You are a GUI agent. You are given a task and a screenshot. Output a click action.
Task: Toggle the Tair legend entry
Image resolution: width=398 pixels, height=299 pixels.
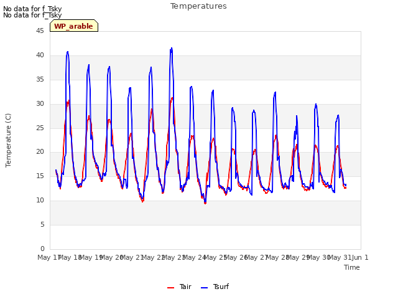click(x=179, y=287)
